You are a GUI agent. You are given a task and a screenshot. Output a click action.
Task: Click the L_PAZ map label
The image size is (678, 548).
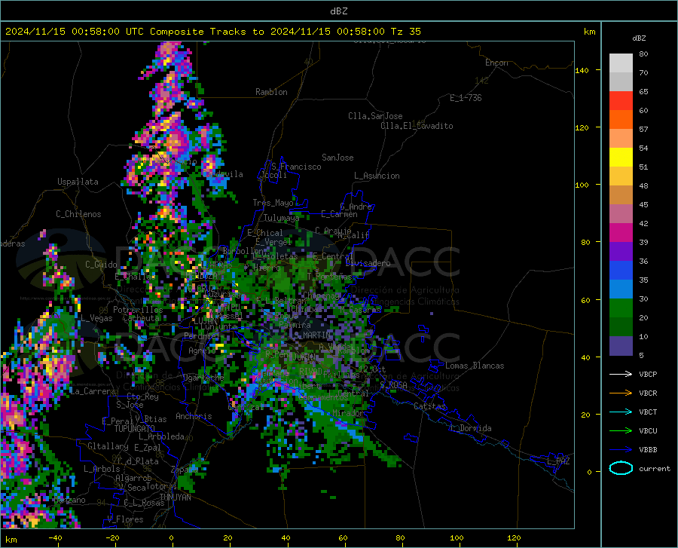click(558, 461)
